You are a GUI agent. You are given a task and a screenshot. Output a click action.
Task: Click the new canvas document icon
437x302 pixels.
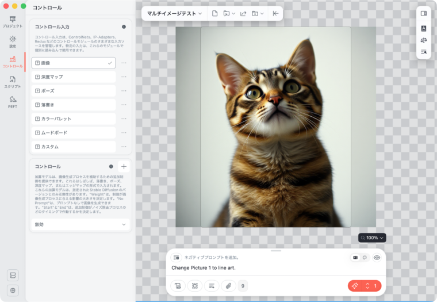coord(214,13)
